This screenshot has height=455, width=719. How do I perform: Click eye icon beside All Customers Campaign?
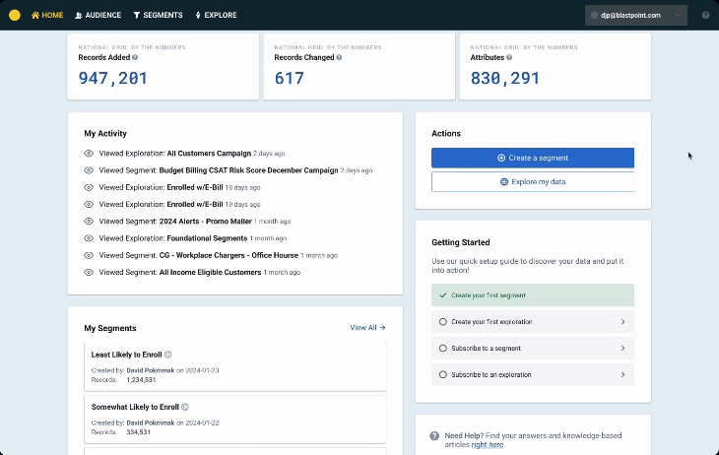click(x=89, y=154)
